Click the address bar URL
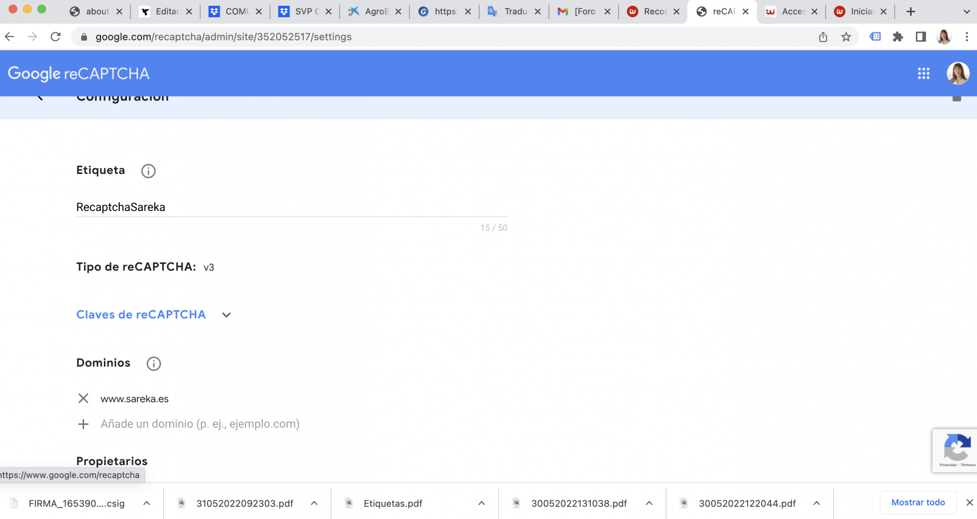The height and width of the screenshot is (519, 977). (224, 37)
